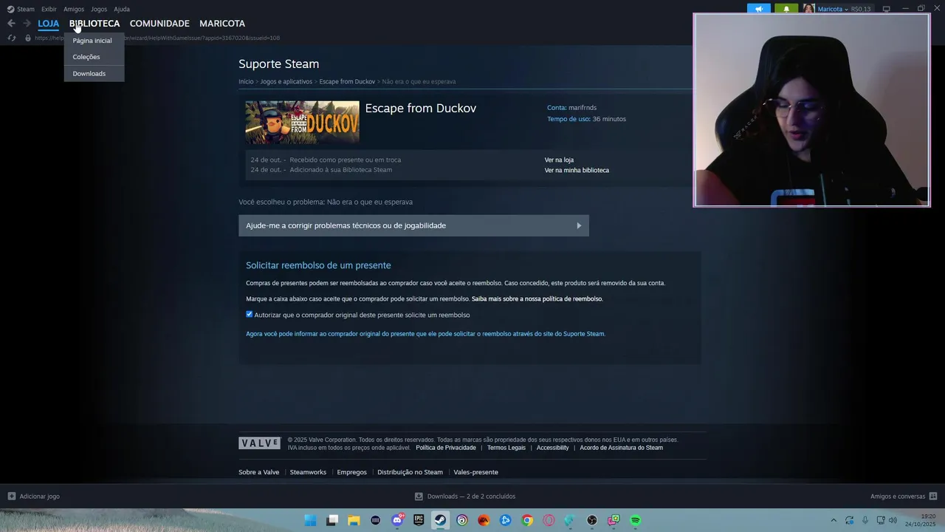This screenshot has height=532, width=945.
Task: Click the Adicionar jogo plus icon
Action: (11, 497)
